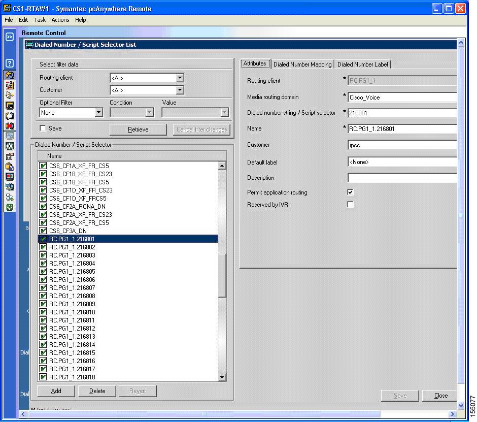Viewport: 477px width, 422px height.
Task: Open the Value dropdown
Action: pos(224,113)
